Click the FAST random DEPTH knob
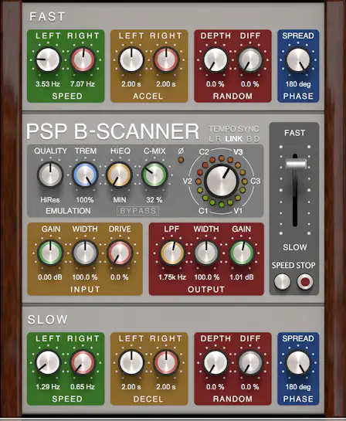 click(215, 59)
